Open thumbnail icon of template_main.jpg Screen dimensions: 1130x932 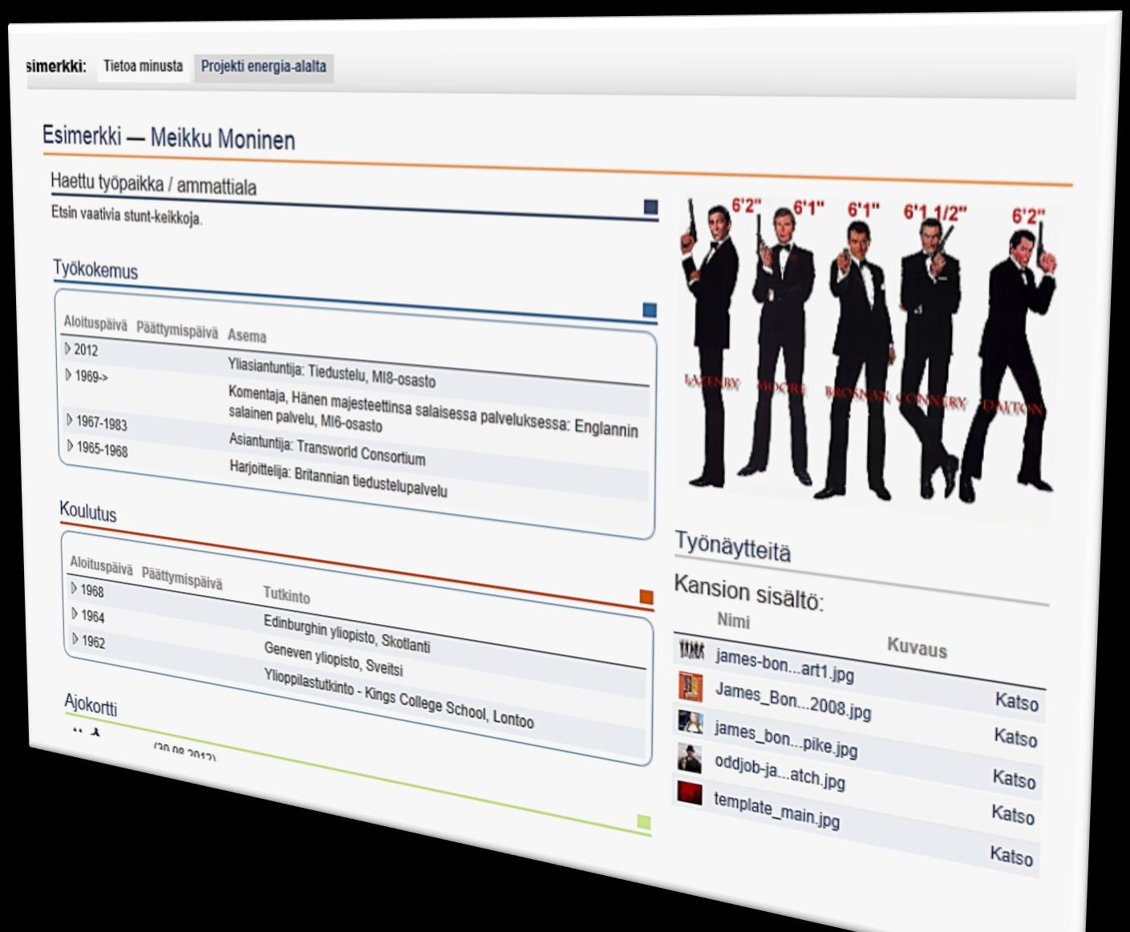[x=690, y=793]
